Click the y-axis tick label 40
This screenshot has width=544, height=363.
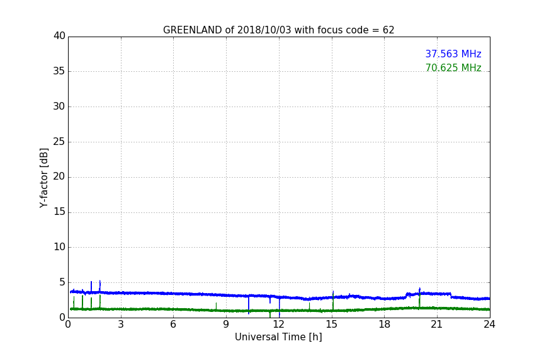(x=59, y=36)
